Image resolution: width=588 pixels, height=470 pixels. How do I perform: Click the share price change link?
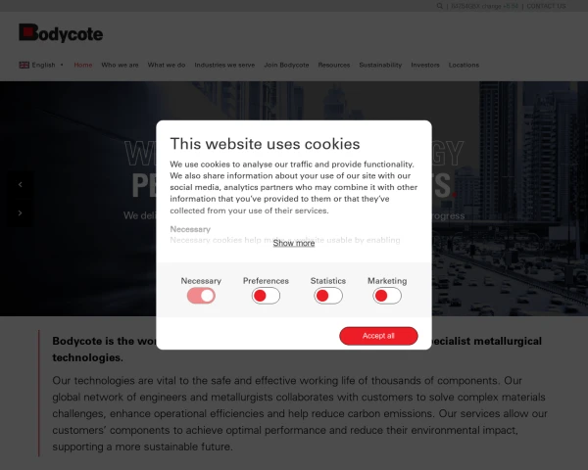click(484, 6)
